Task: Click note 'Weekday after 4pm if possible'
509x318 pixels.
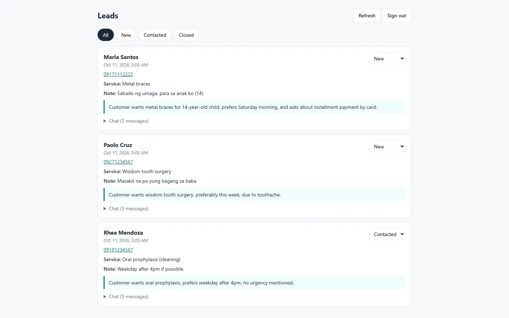Action: point(150,269)
